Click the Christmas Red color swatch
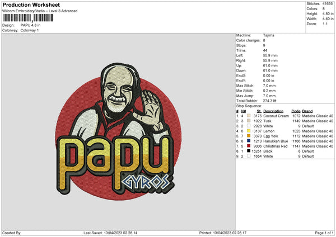The image size is (336, 237). click(x=249, y=146)
